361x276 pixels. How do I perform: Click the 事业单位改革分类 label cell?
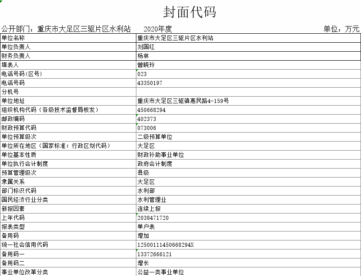pyautogui.click(x=68, y=272)
